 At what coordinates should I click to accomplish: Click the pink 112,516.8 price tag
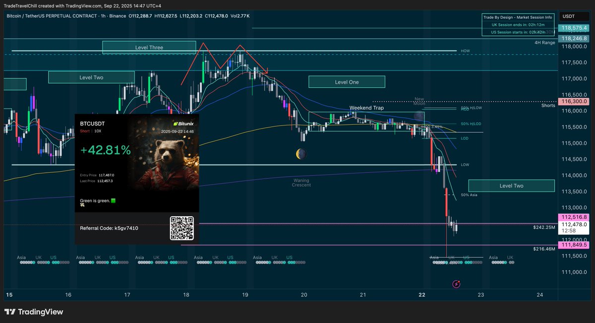[575, 217]
